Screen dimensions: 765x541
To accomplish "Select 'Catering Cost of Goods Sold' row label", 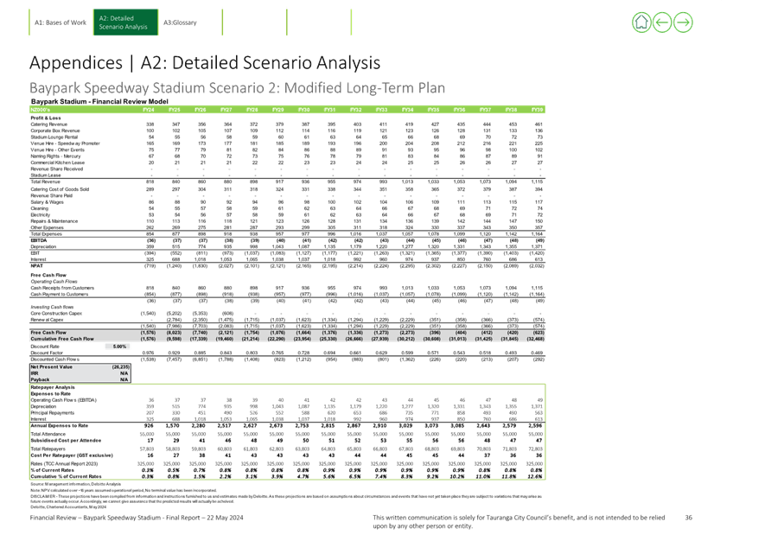I will (60, 189).
